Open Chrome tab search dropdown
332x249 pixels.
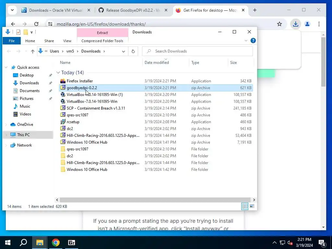tap(12, 10)
